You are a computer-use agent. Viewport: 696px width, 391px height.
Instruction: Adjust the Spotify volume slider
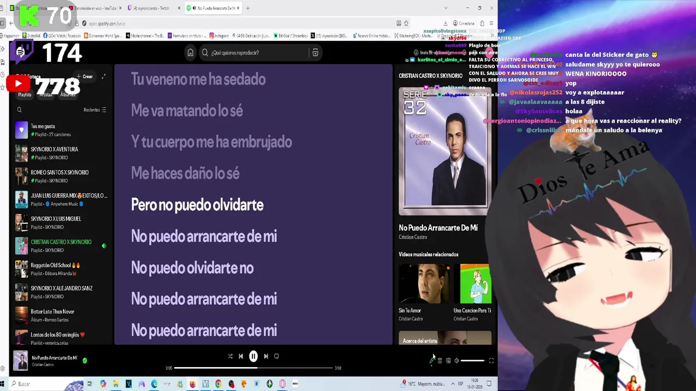click(x=473, y=361)
